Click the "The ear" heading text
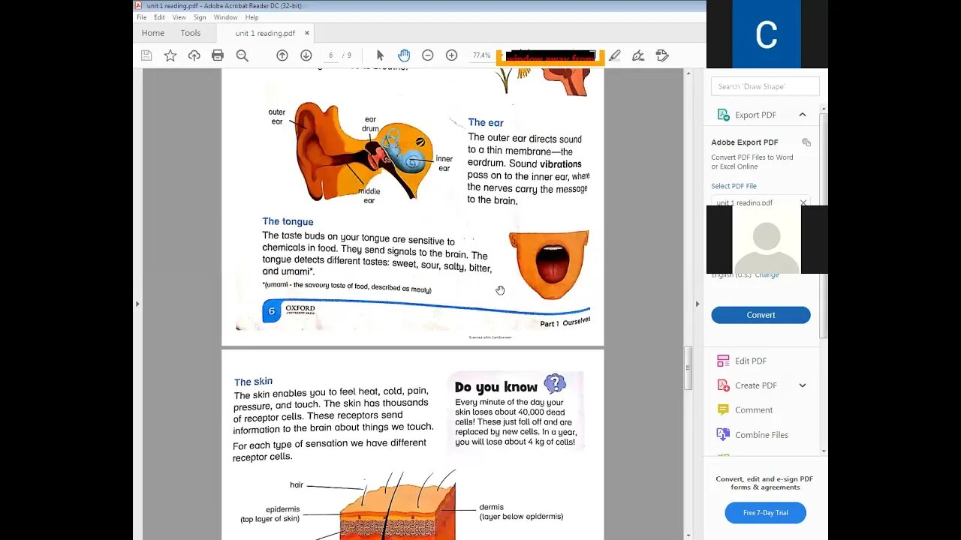961x540 pixels. (x=486, y=122)
